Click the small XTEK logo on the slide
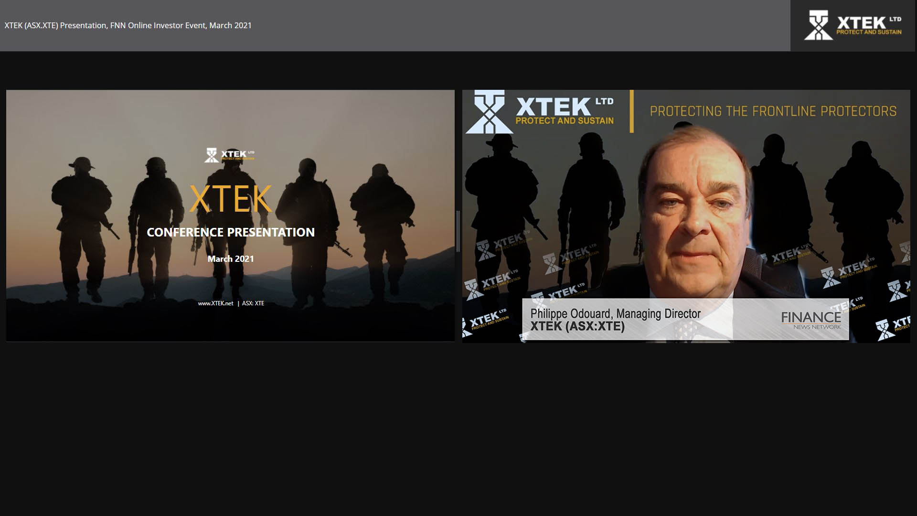Image resolution: width=917 pixels, height=516 pixels. pyautogui.click(x=230, y=155)
